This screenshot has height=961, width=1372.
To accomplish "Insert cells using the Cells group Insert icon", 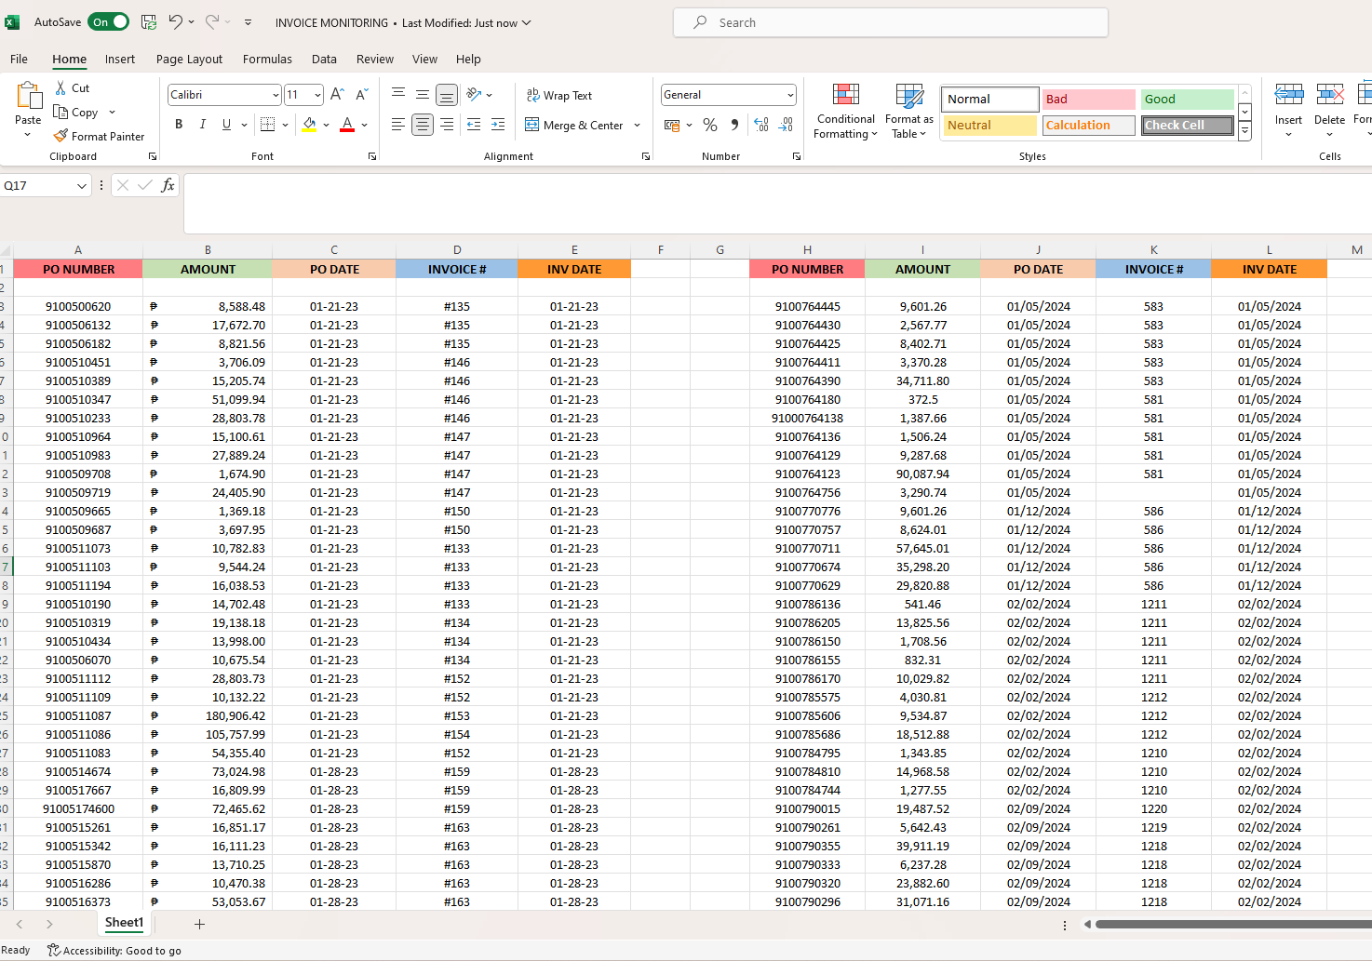I will point(1289,94).
